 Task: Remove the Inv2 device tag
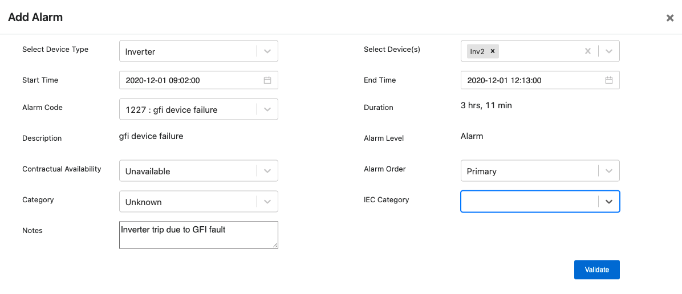pos(493,51)
